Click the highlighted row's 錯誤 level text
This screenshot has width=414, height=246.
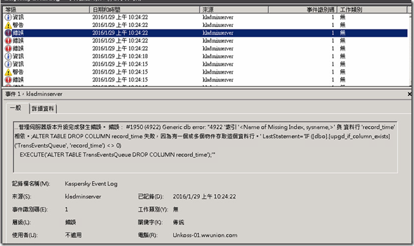(x=18, y=33)
